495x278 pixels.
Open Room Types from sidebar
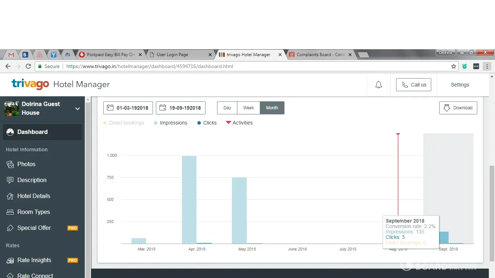coord(33,212)
